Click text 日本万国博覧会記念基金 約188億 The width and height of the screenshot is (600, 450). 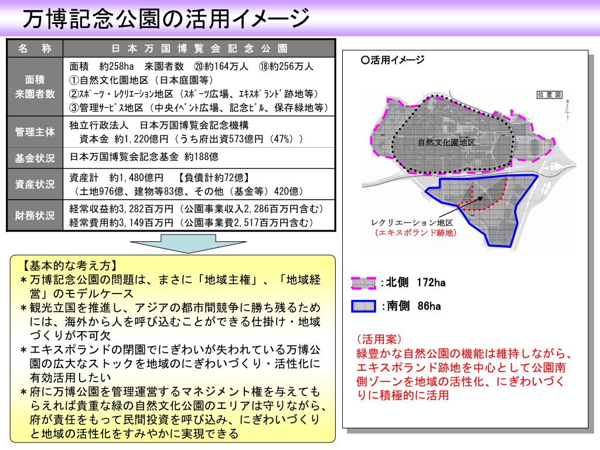(144, 157)
